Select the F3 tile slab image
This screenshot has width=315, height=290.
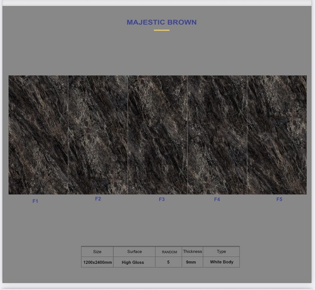pyautogui.click(x=157, y=135)
